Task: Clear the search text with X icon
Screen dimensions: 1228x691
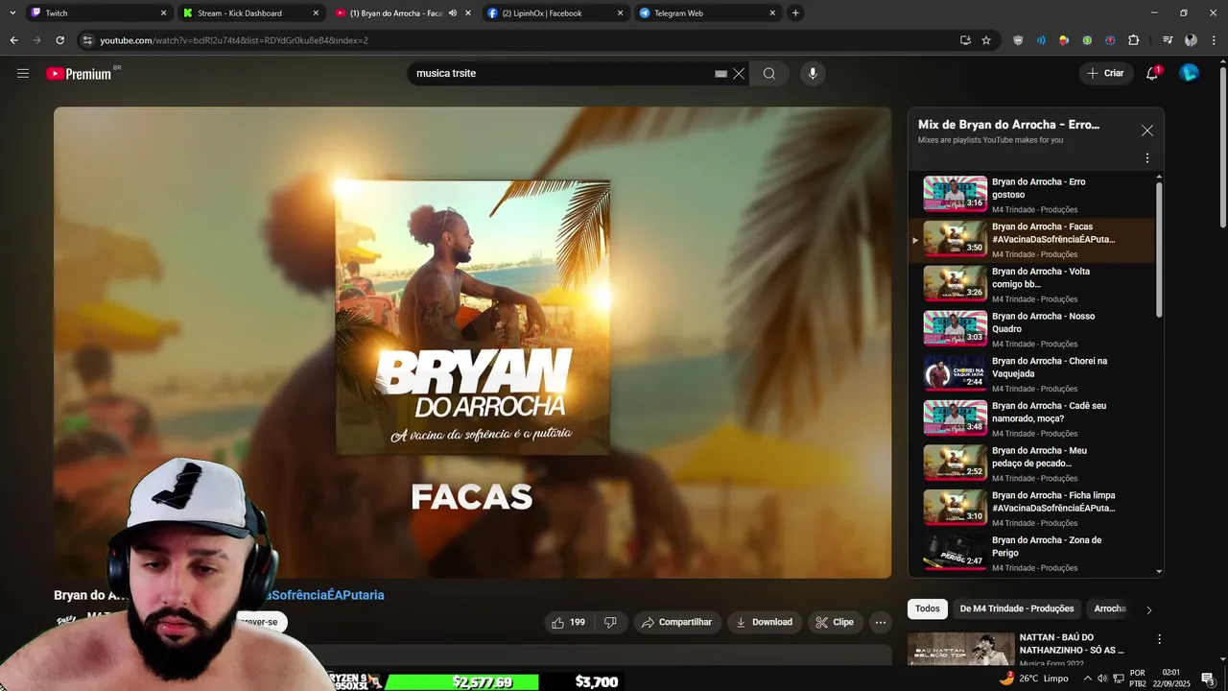Action: click(739, 74)
